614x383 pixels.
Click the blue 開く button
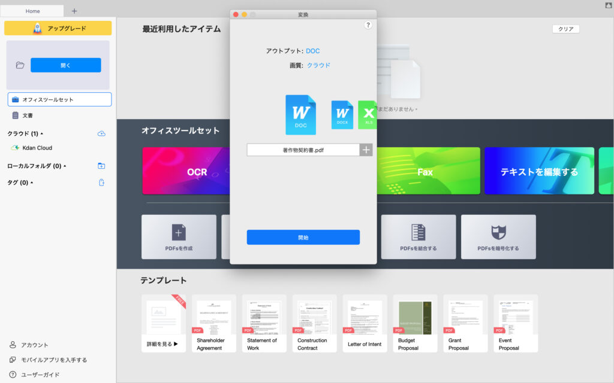(66, 65)
